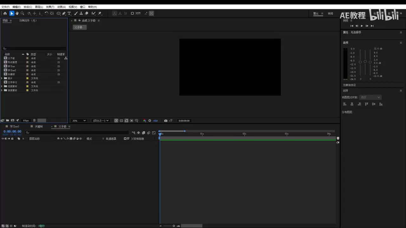
Task: Select the Rotation tool
Action: coord(46,13)
